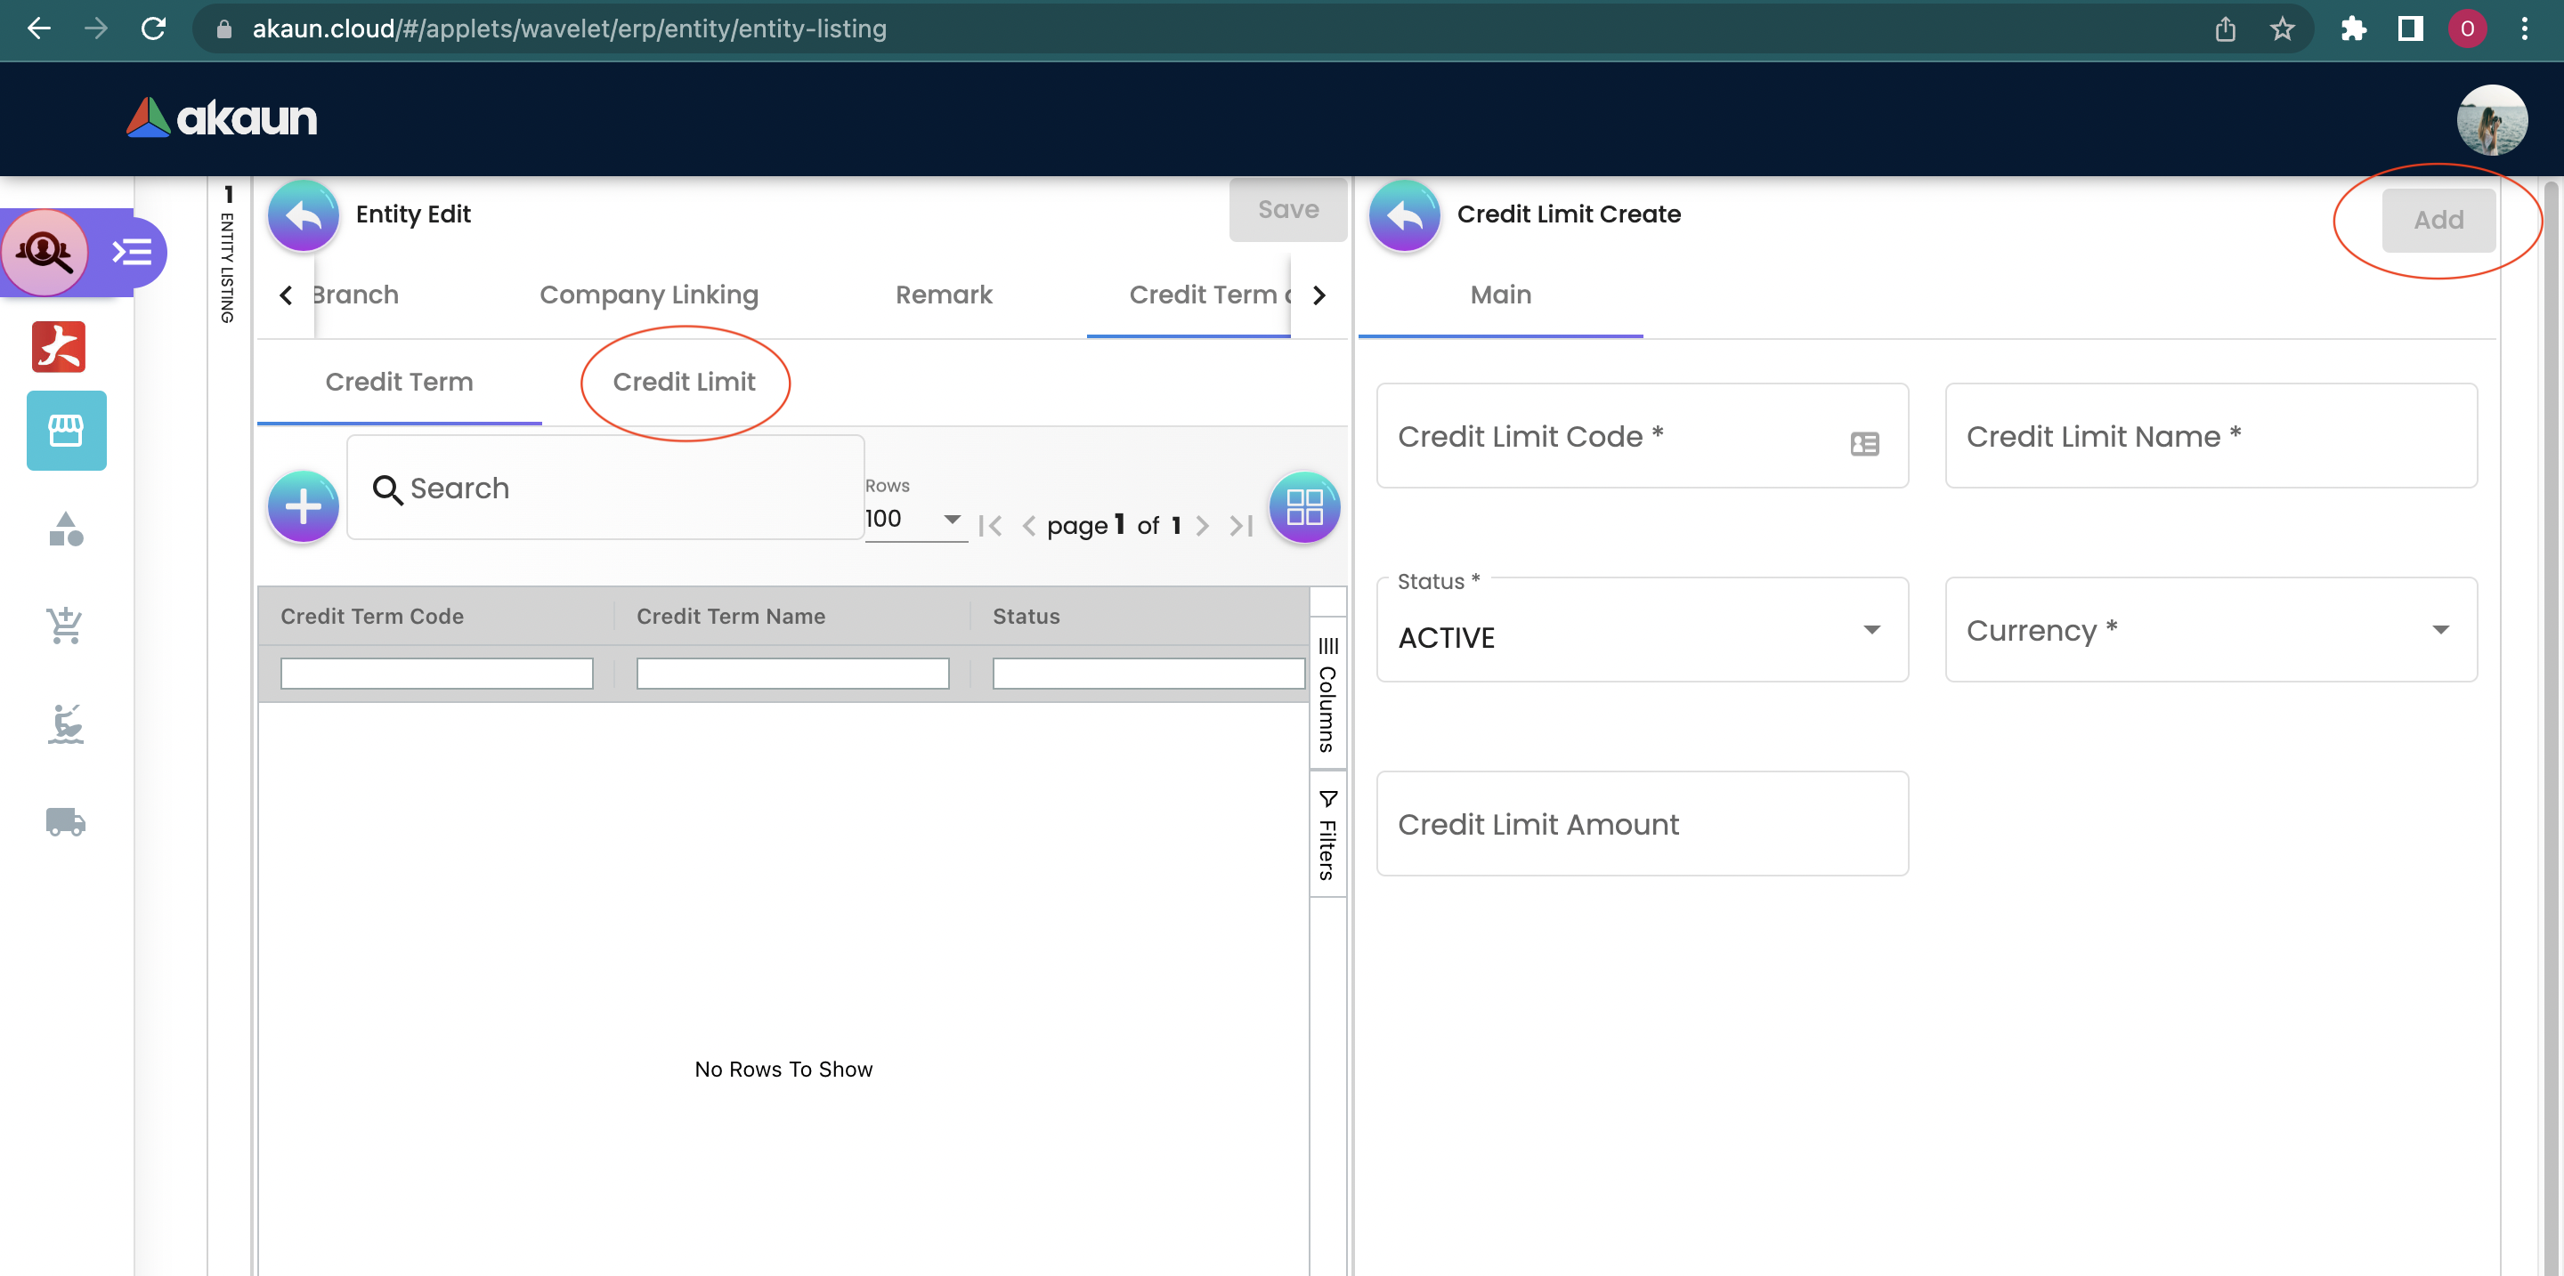Click the Add button
2564x1276 pixels.
(2438, 220)
